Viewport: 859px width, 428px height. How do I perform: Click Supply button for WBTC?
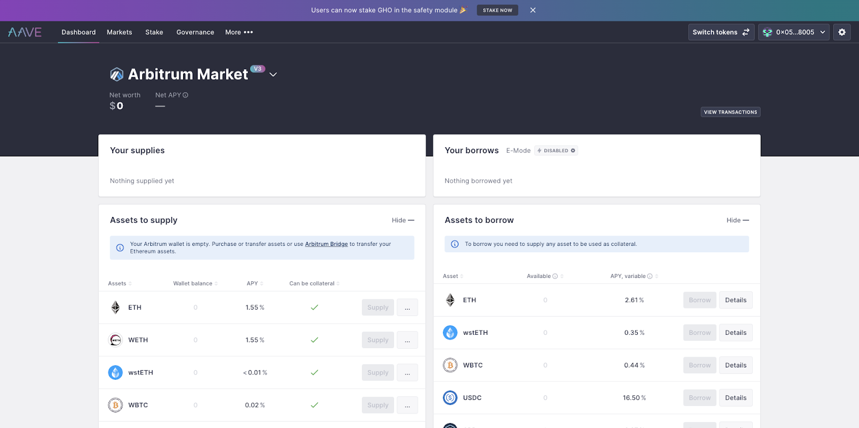(378, 405)
